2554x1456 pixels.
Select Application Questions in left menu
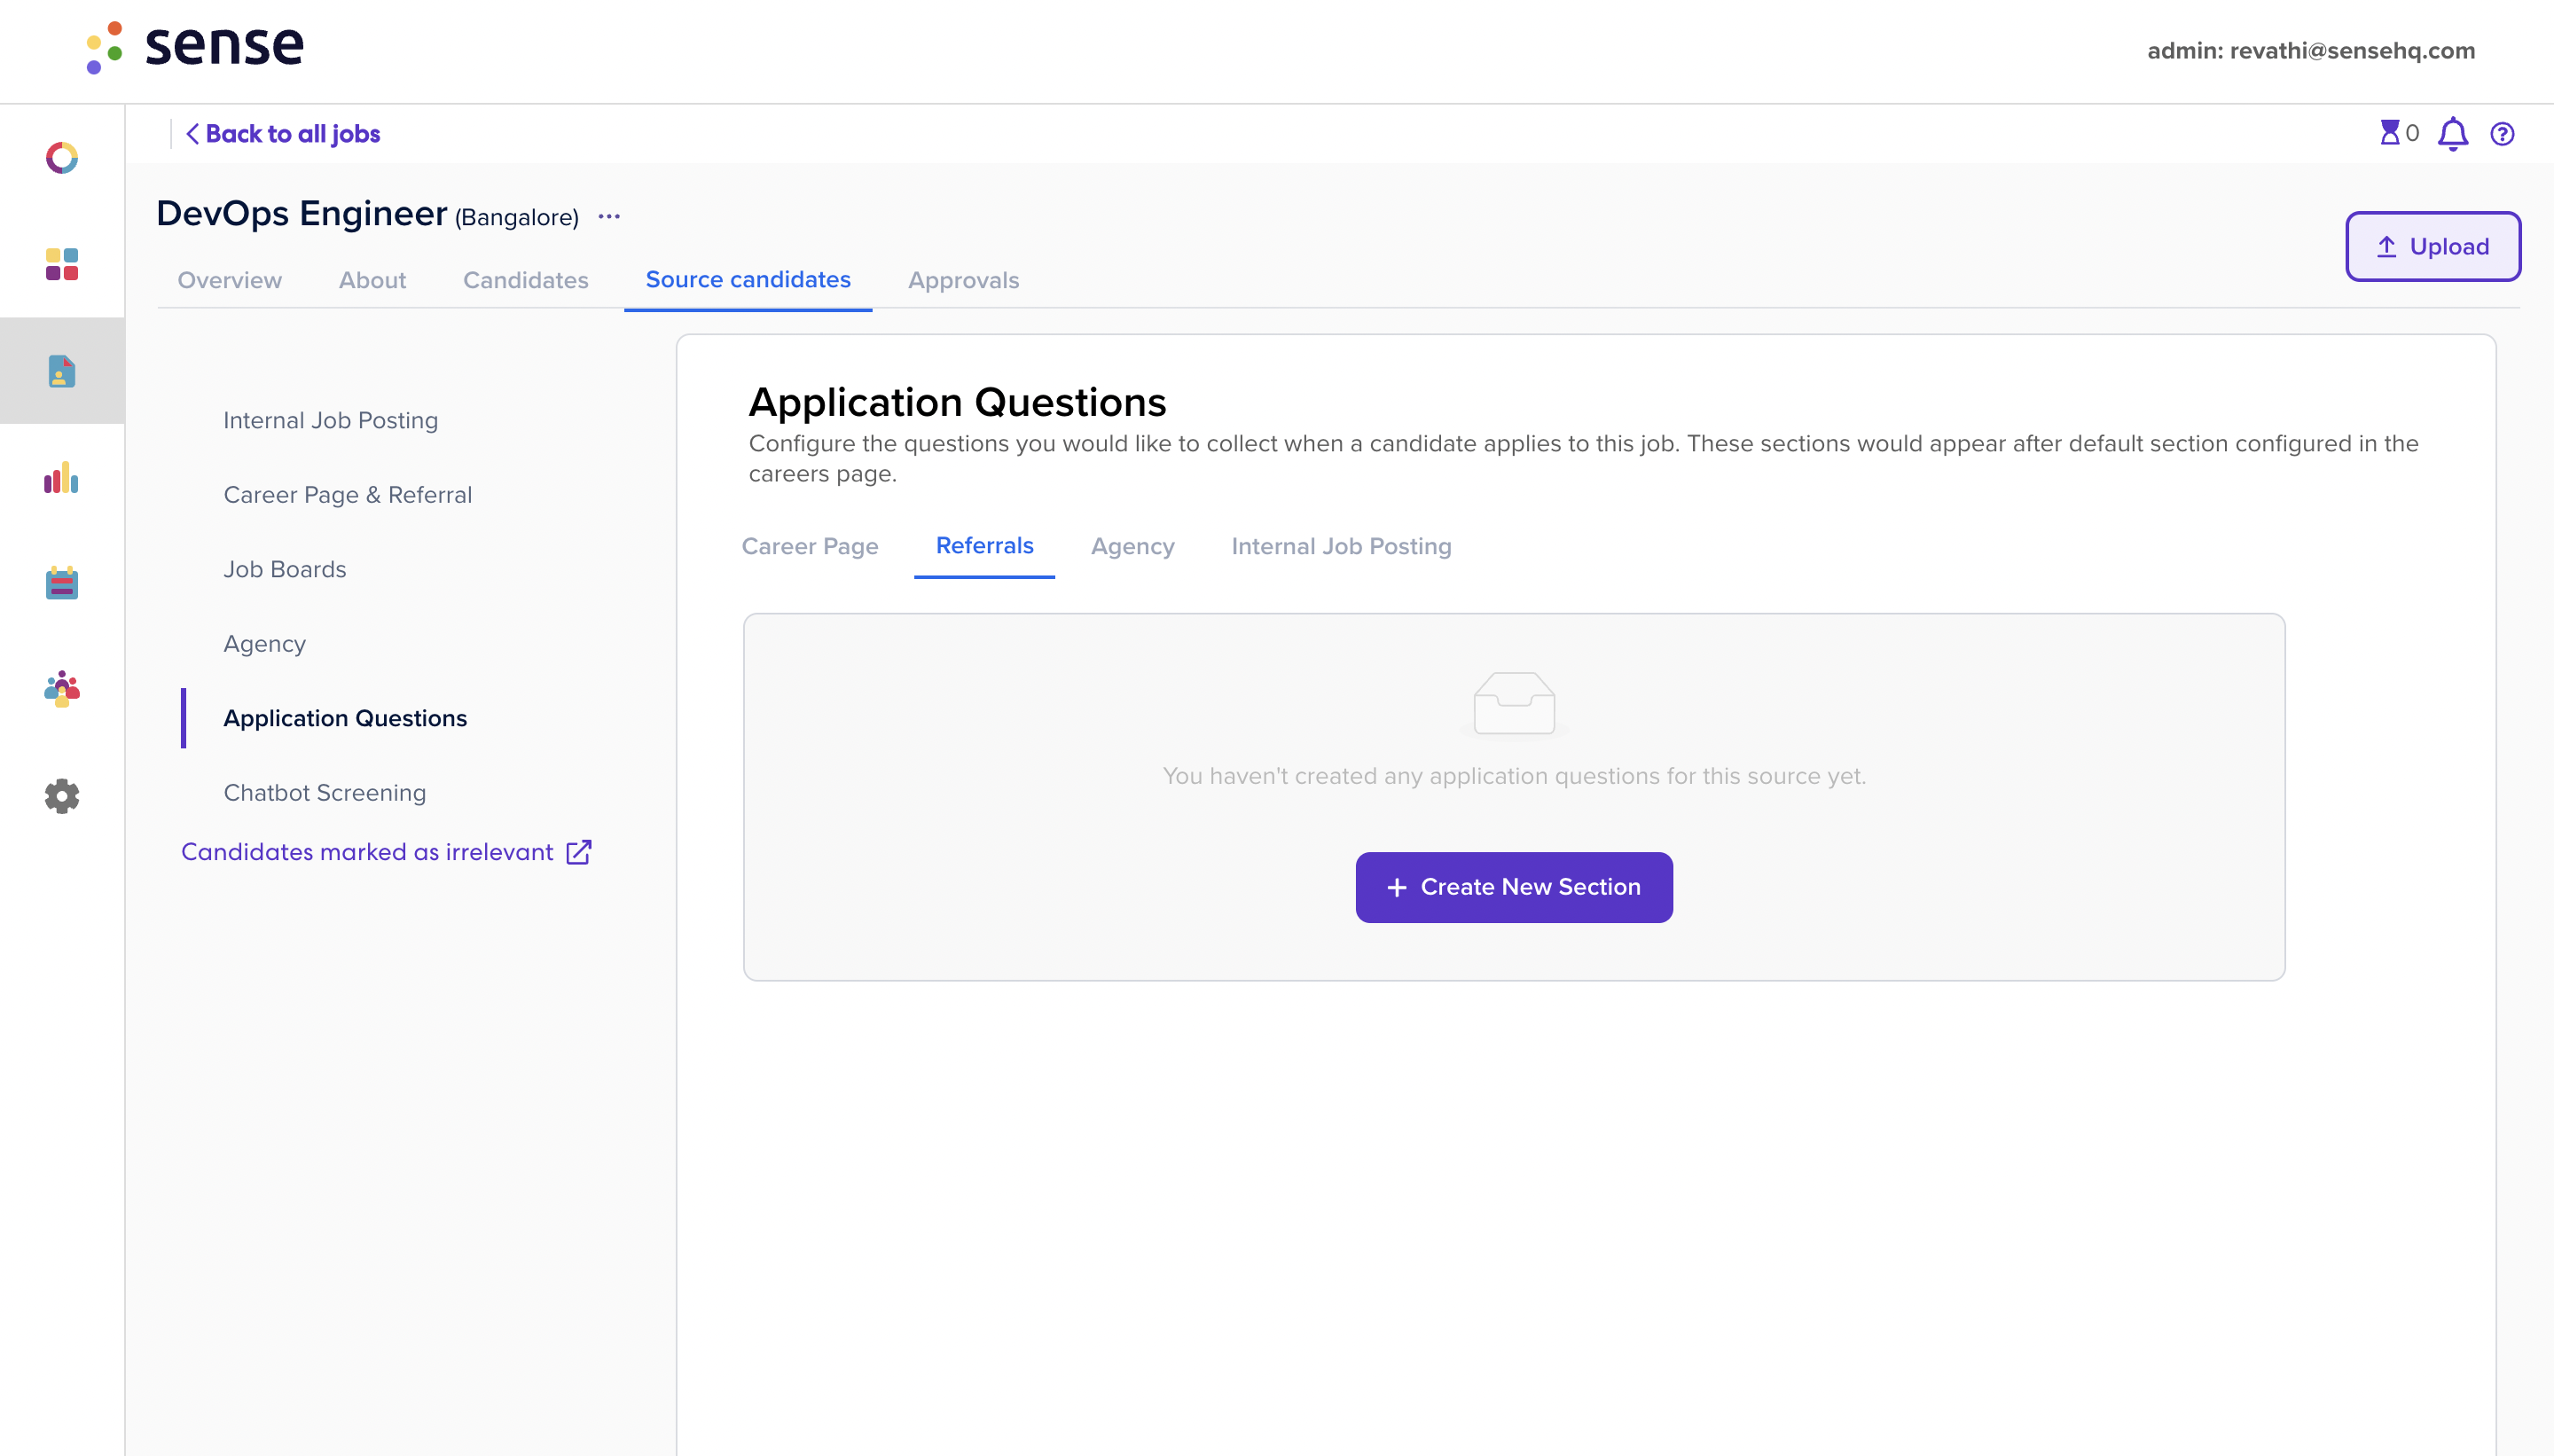click(x=345, y=718)
